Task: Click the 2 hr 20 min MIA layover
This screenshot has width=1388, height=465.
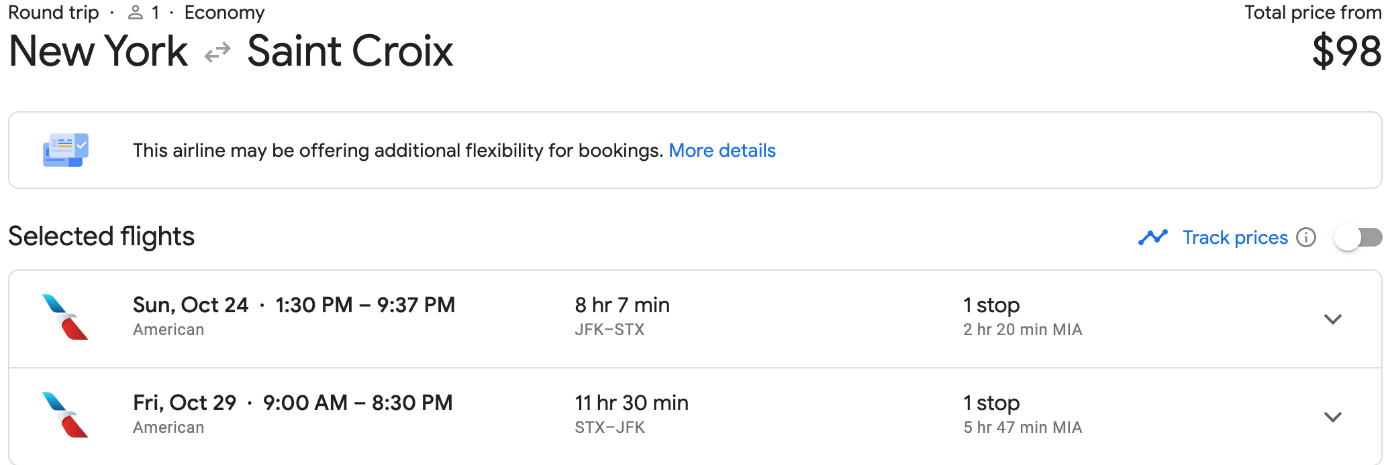Action: (1023, 329)
